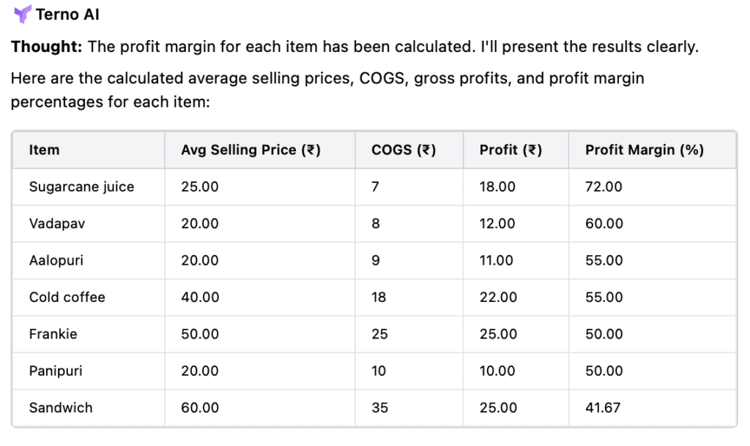Select the Sugarcane juice row item
The height and width of the screenshot is (446, 750).
click(x=81, y=186)
